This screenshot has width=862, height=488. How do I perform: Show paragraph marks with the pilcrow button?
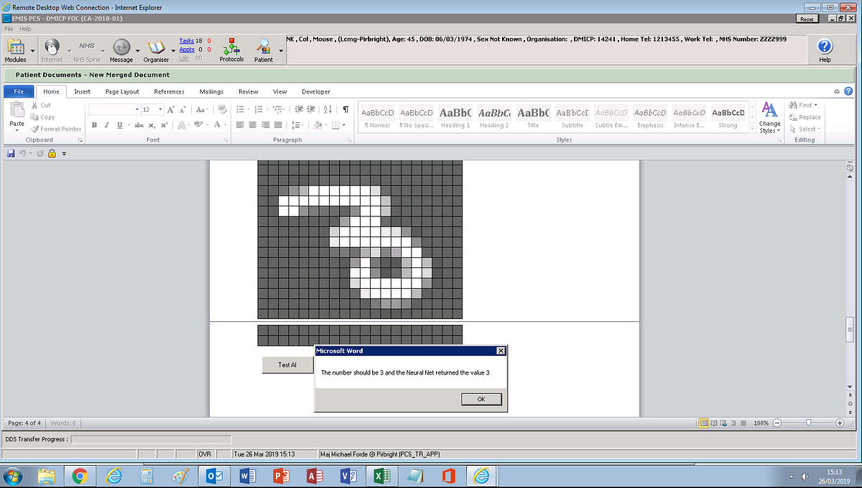(346, 109)
